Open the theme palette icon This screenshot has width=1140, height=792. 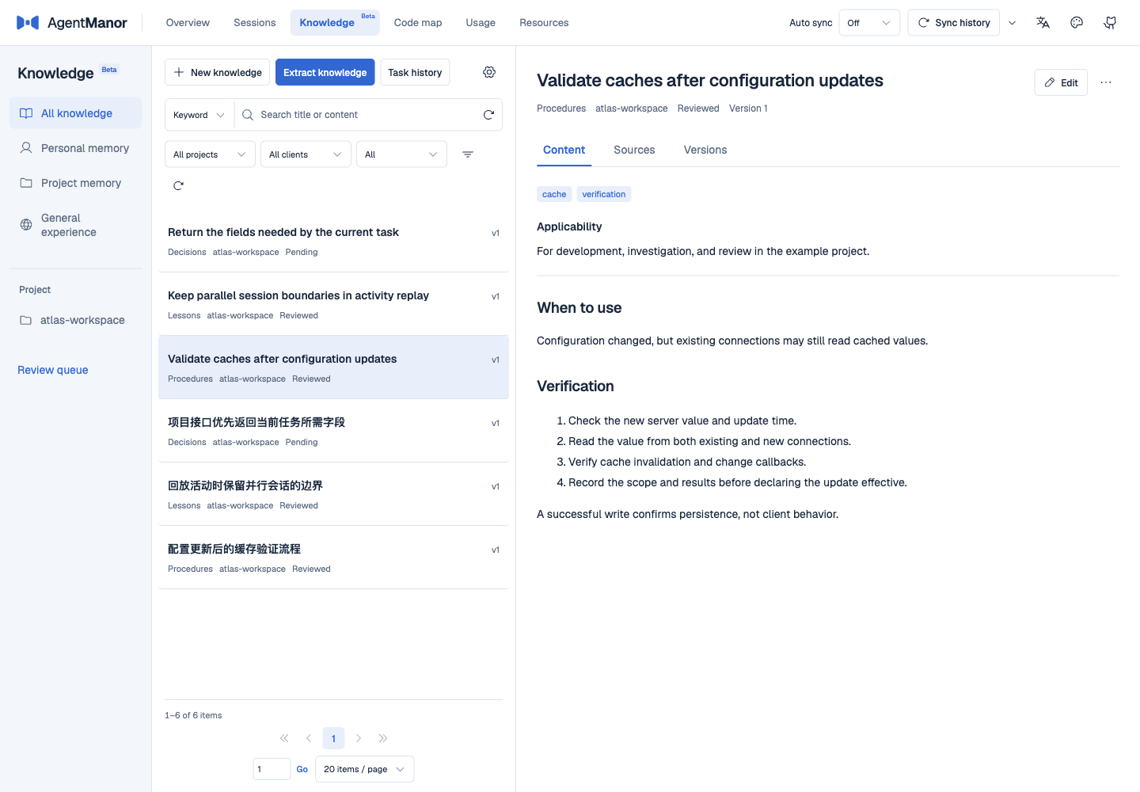[1077, 23]
